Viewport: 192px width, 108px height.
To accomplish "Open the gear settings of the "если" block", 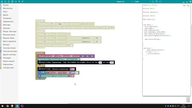I will pos(39,72).
